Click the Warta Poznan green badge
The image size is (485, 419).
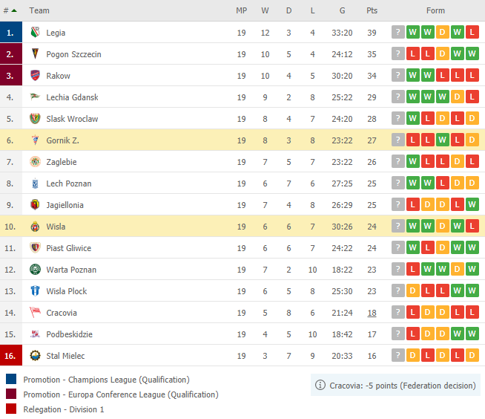[36, 270]
